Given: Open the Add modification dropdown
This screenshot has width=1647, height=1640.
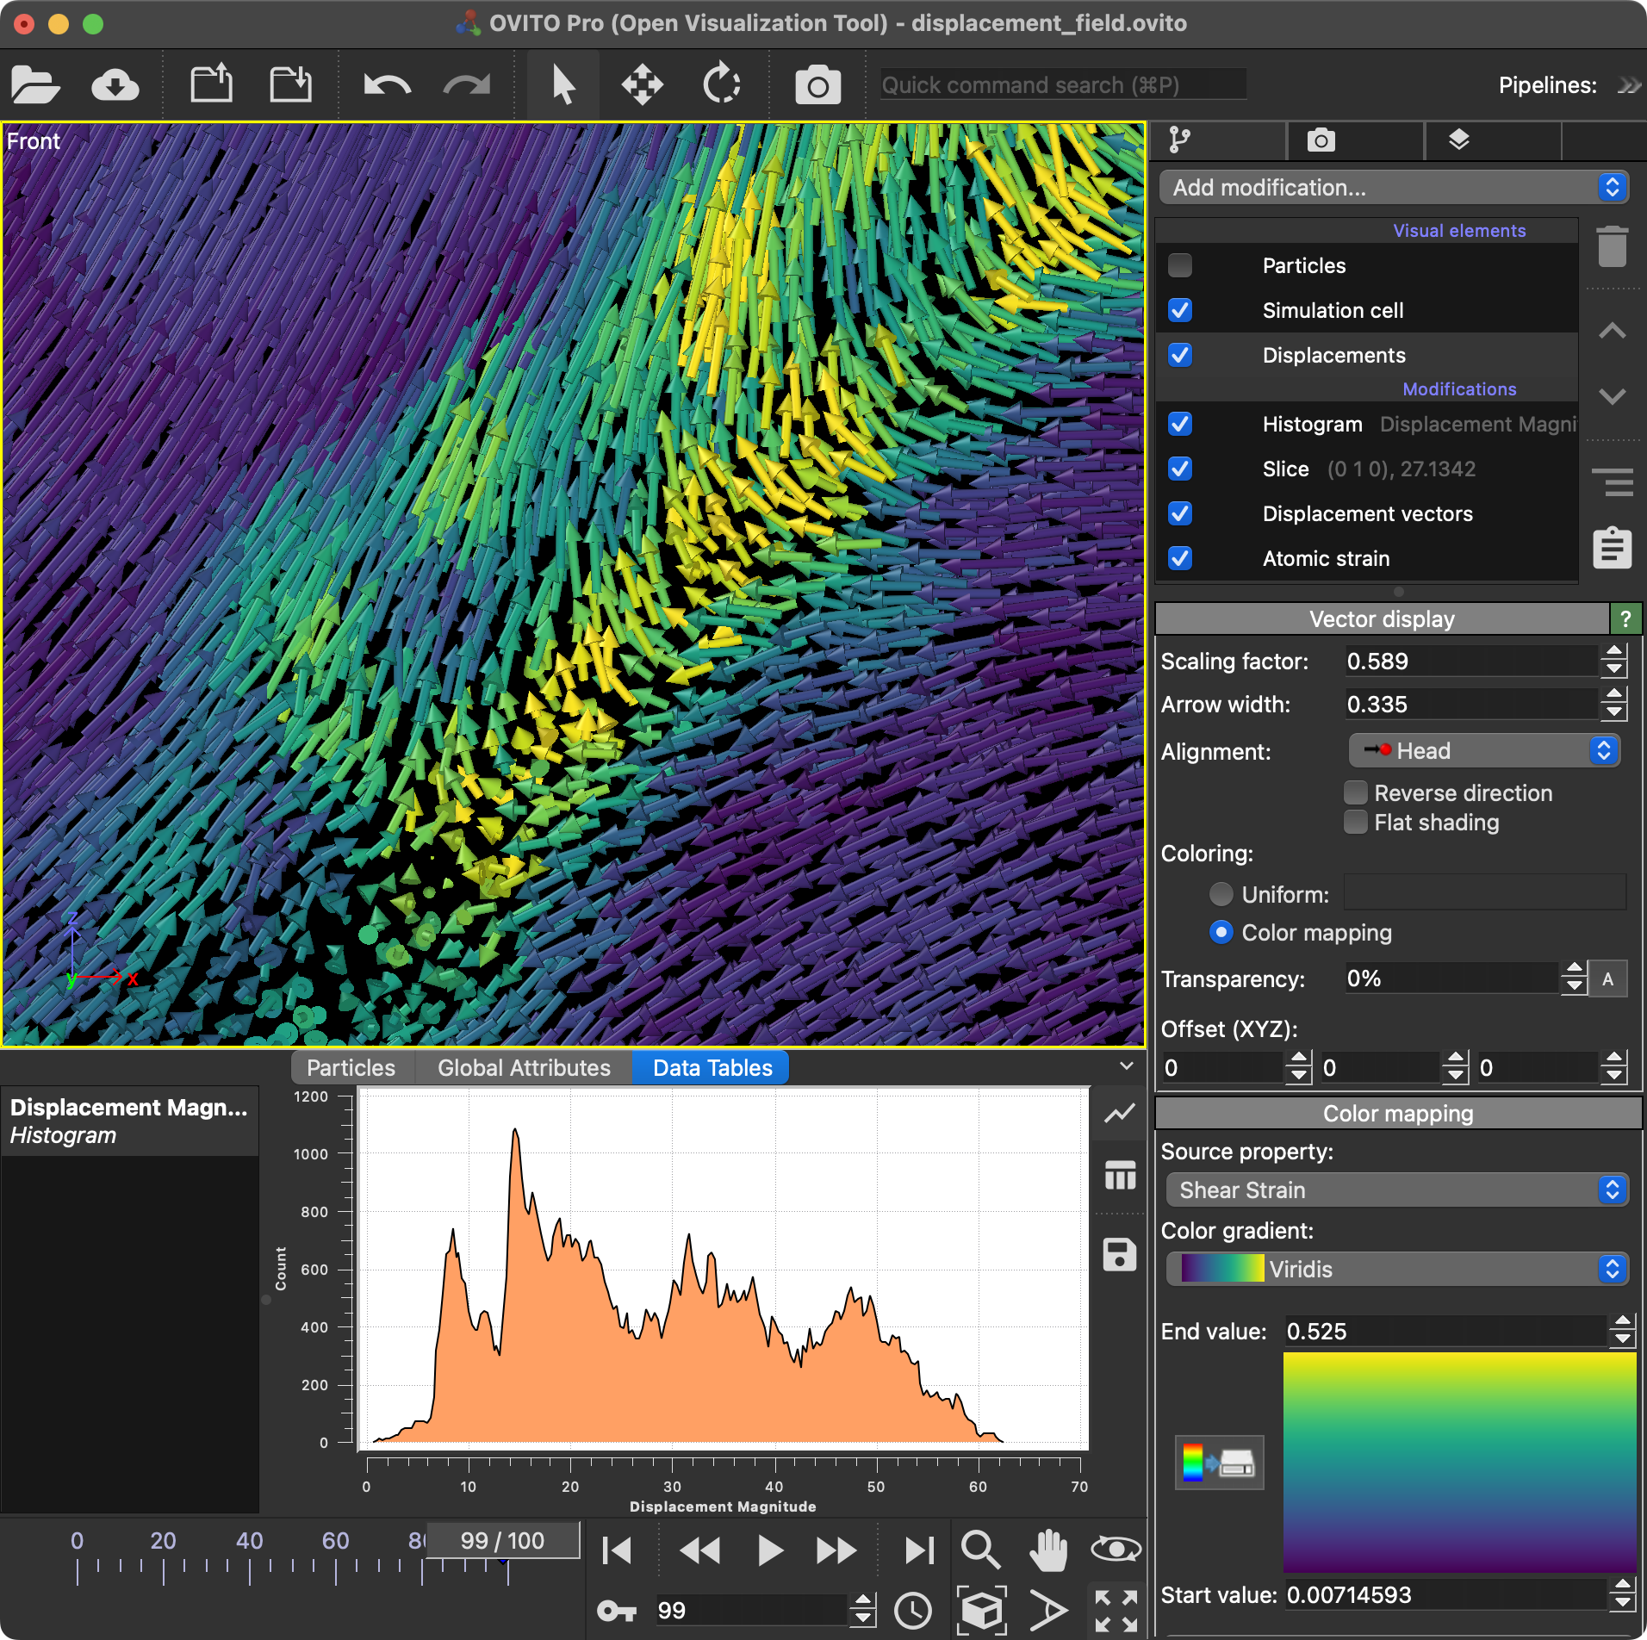Looking at the screenshot, I should 1393,188.
